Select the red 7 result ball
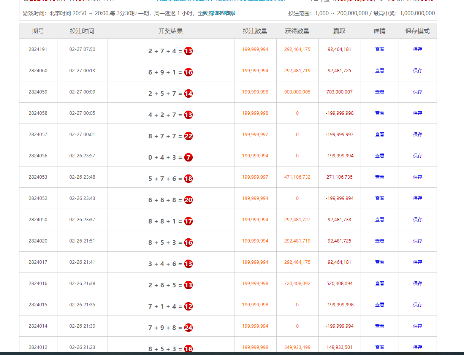Image resolution: width=464 pixels, height=355 pixels. click(188, 157)
